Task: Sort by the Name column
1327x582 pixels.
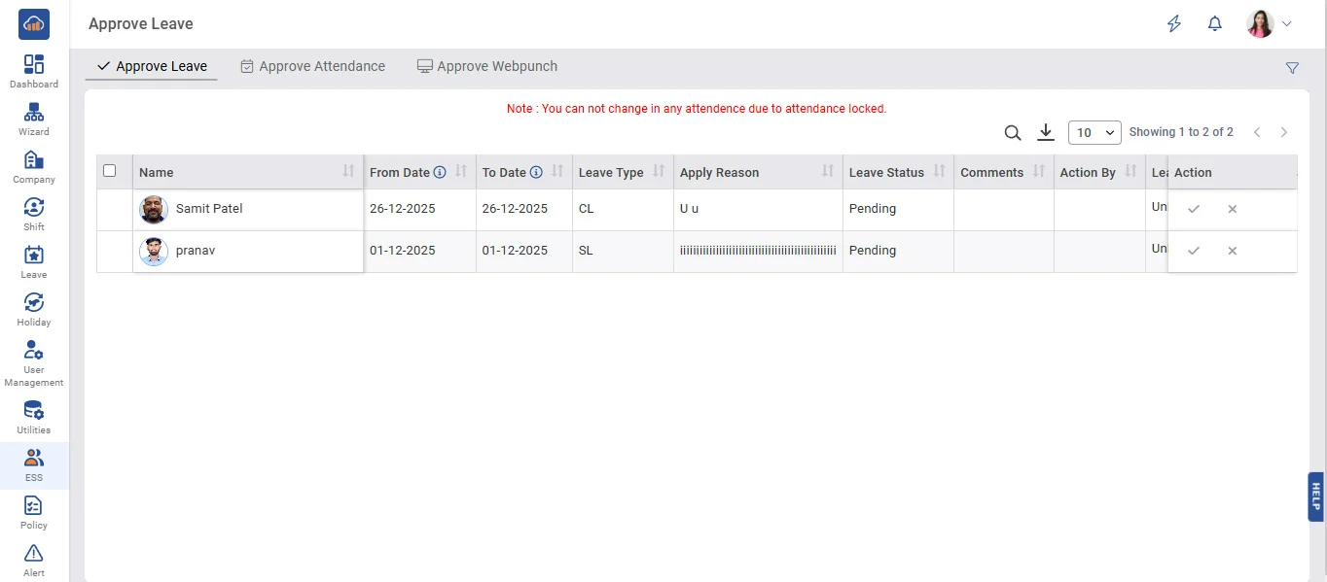Action: pos(348,172)
